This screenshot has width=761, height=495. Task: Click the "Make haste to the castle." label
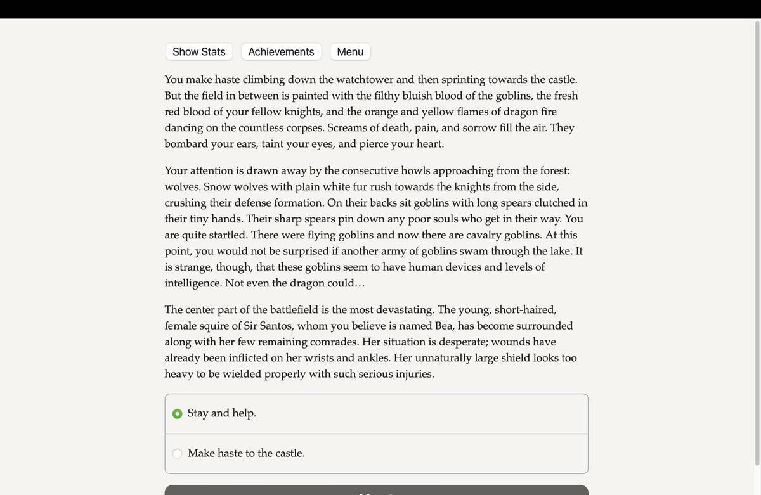246,453
